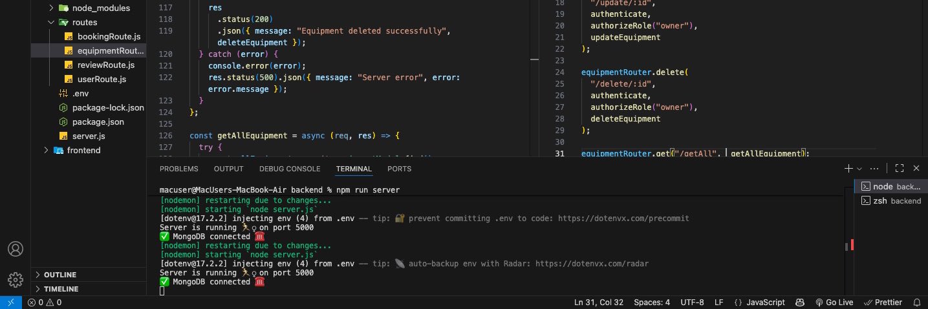
Task: Start Go Live server
Action: [x=834, y=302]
